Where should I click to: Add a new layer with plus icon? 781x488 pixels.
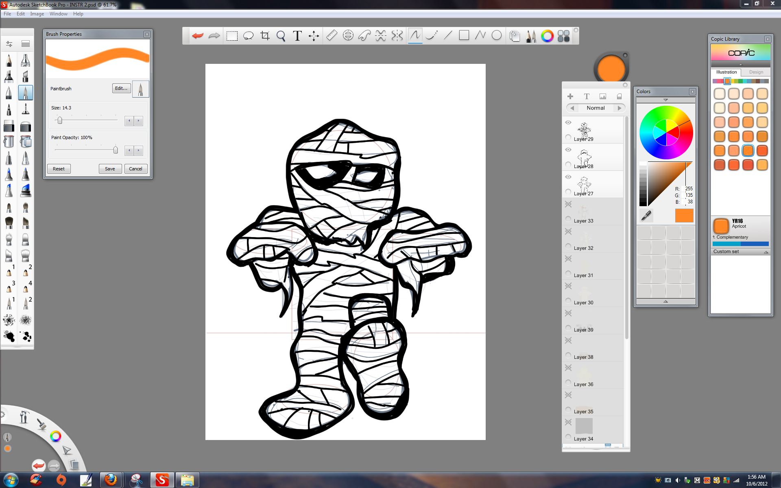click(x=570, y=96)
